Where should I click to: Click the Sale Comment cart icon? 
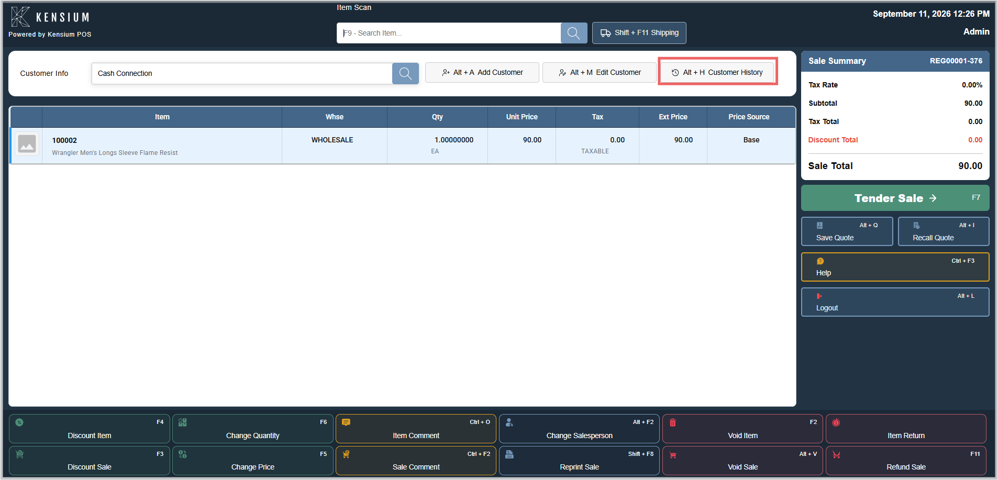pos(346,454)
